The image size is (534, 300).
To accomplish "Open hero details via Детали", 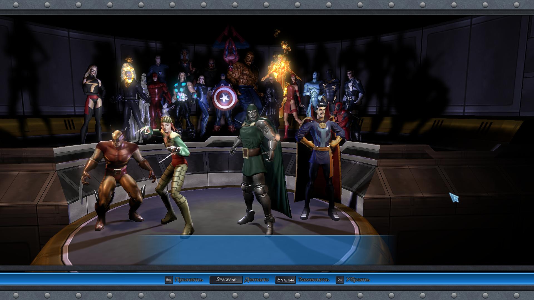I will coord(256,280).
